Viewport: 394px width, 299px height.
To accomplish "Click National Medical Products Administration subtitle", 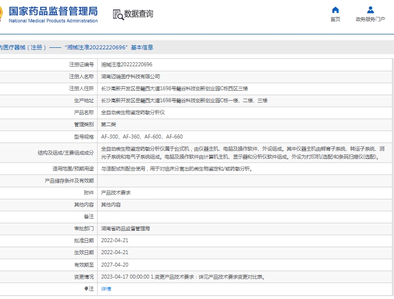I will pyautogui.click(x=53, y=21).
